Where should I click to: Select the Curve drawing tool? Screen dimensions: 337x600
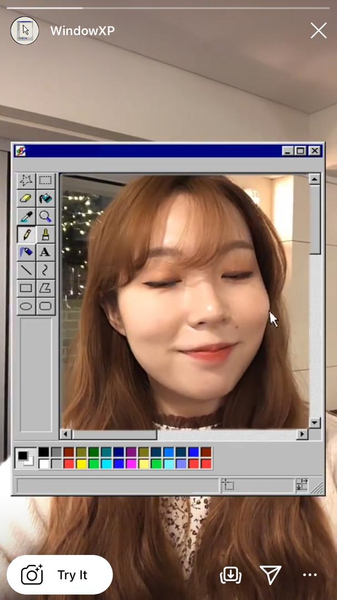tap(46, 270)
